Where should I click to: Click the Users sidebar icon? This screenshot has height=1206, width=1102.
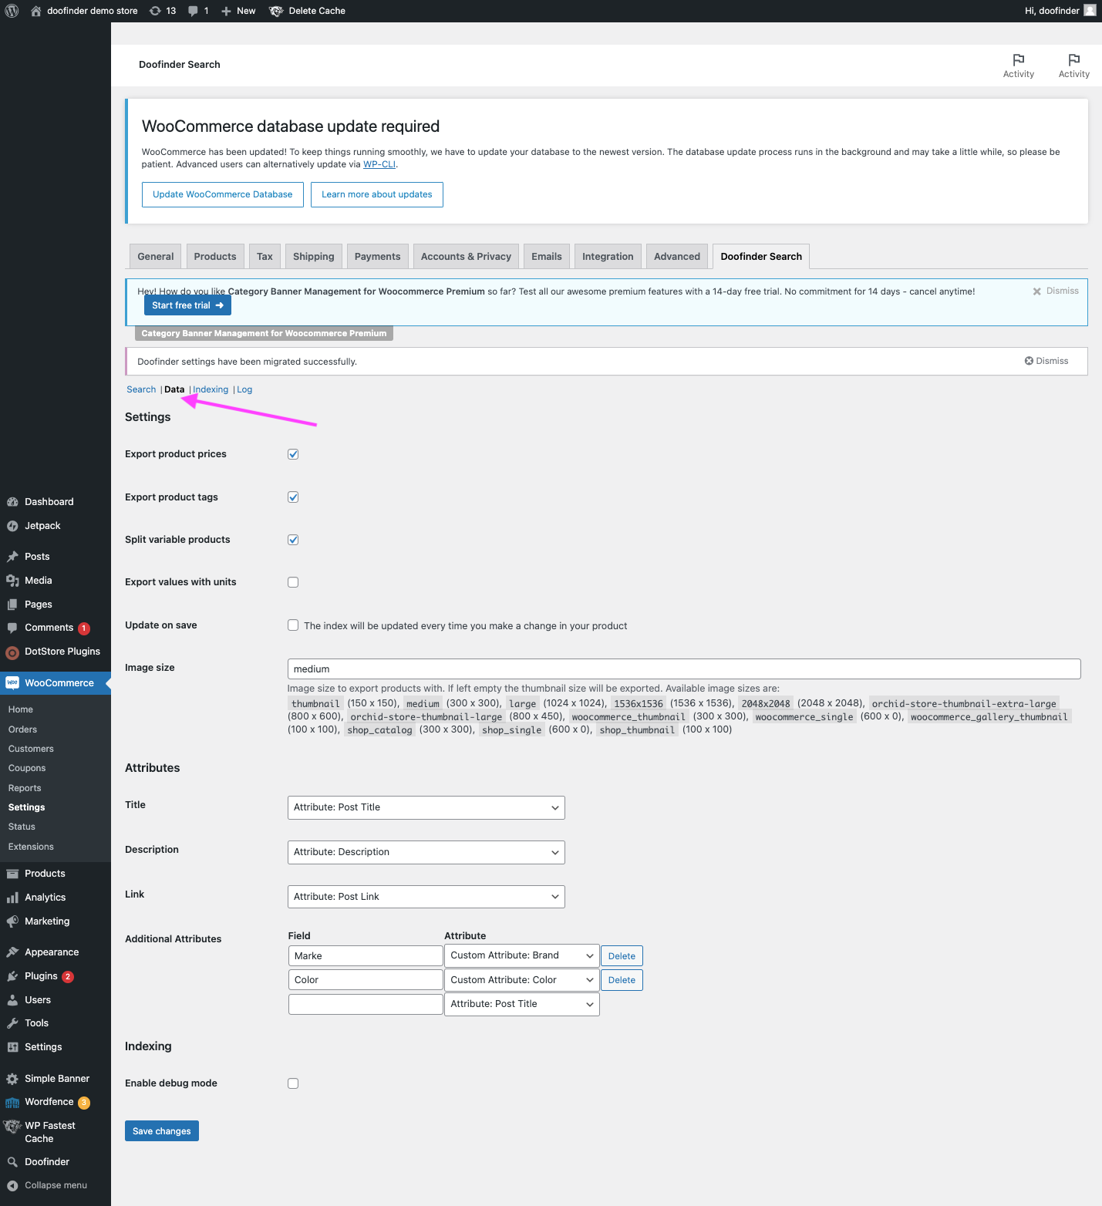(x=12, y=1000)
